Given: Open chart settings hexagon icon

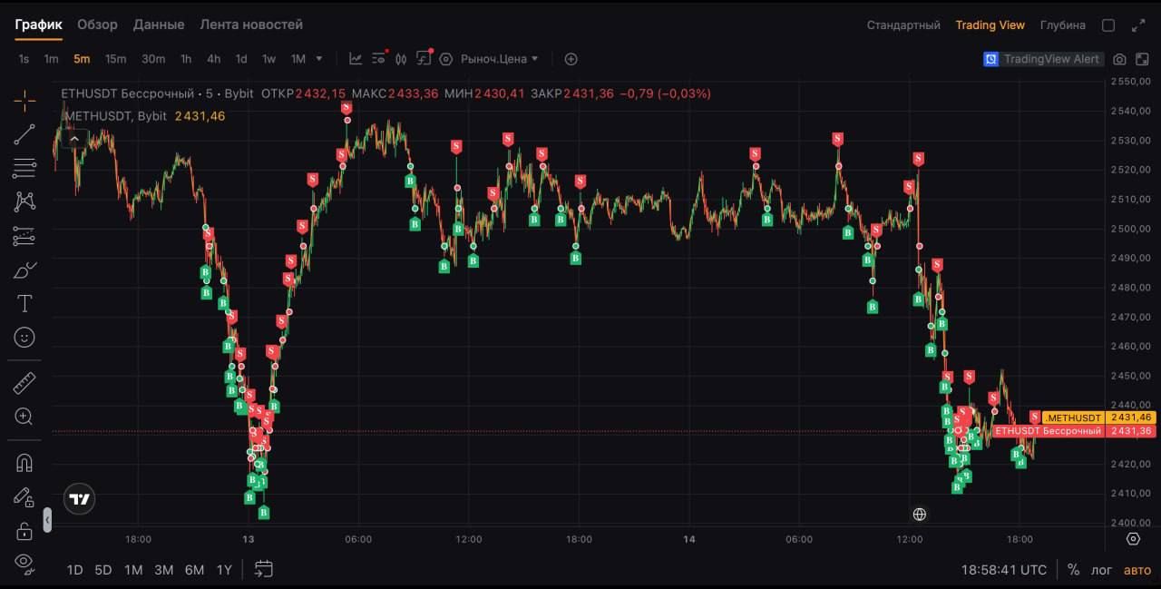Looking at the screenshot, I should click(x=445, y=59).
